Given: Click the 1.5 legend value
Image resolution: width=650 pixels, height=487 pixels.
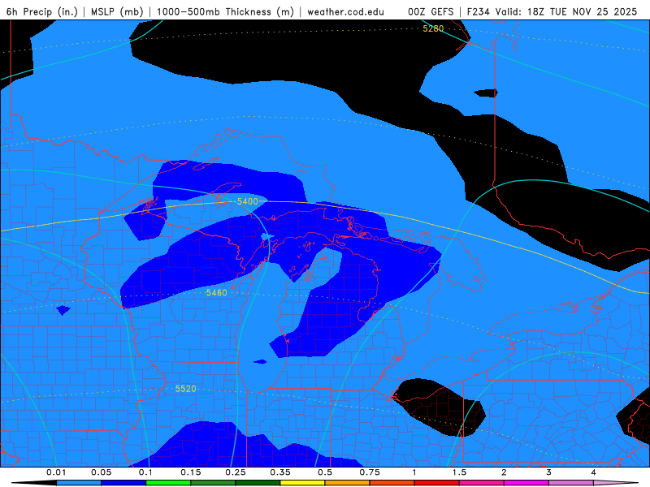Looking at the screenshot, I should pyautogui.click(x=459, y=472).
